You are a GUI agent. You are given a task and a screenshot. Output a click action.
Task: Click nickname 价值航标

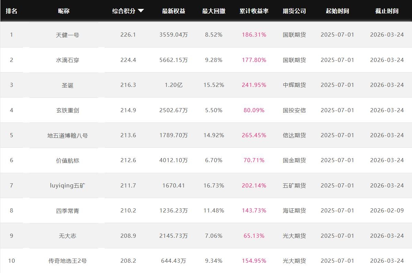click(x=68, y=160)
